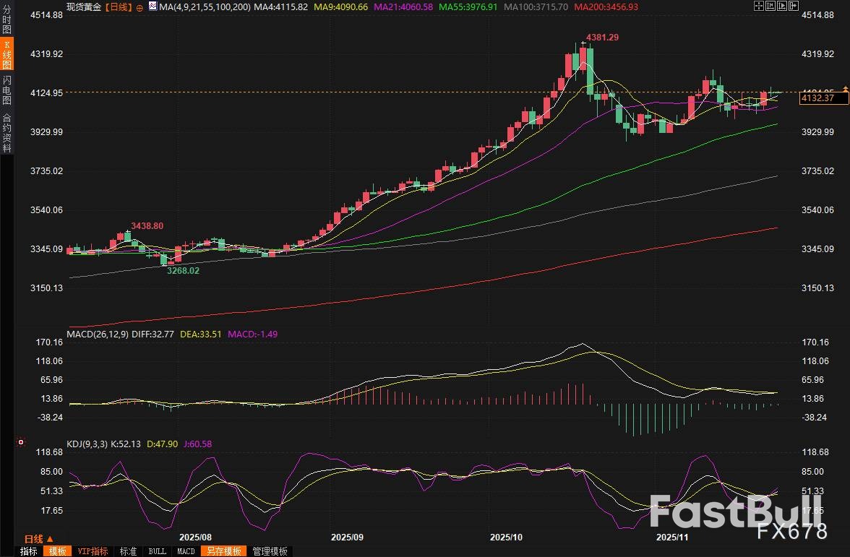Expand the 日线 period selector at bottom
The image size is (850, 557).
point(38,539)
